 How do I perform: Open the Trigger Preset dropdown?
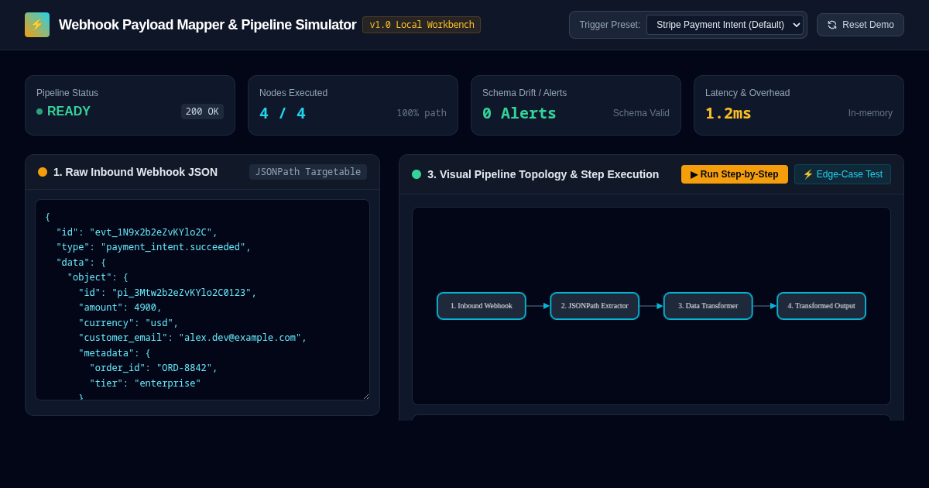point(725,25)
